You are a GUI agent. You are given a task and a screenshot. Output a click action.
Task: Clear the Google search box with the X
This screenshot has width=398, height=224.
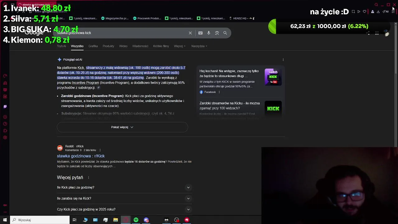190,33
